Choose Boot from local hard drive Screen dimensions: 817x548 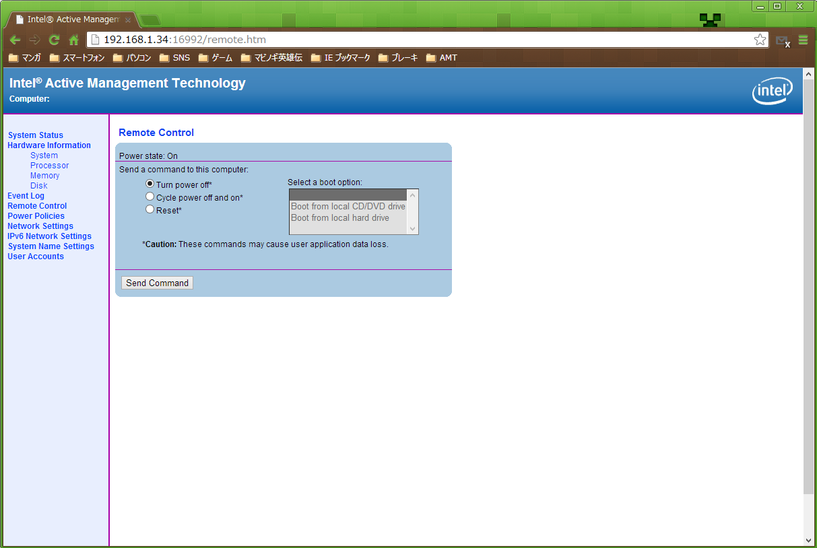348,218
